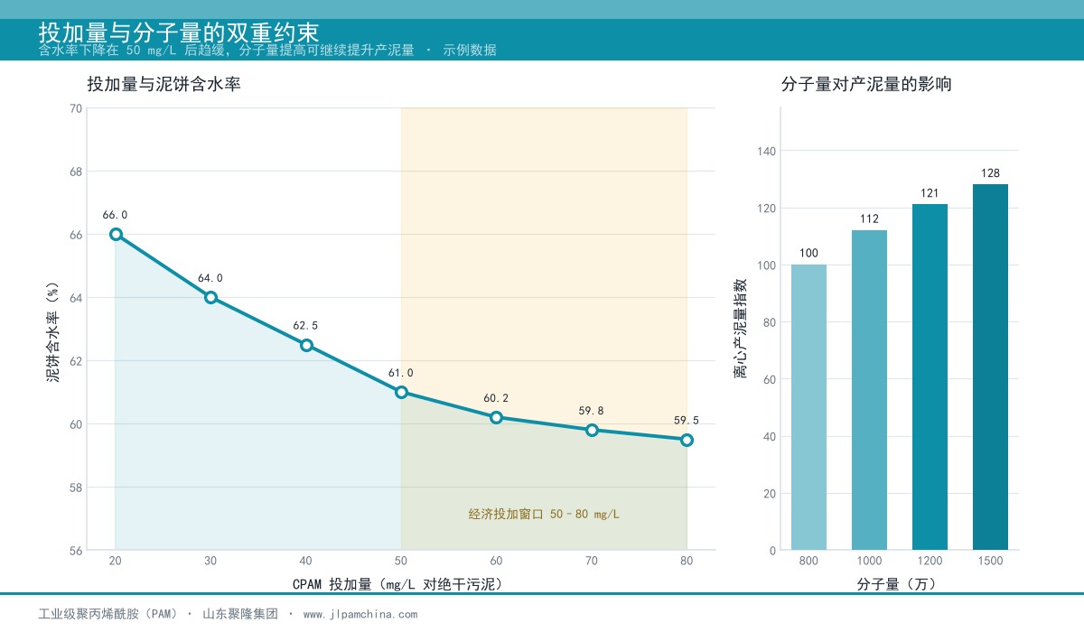Click the bar value label 100
The width and height of the screenshot is (1084, 632).
coord(808,253)
